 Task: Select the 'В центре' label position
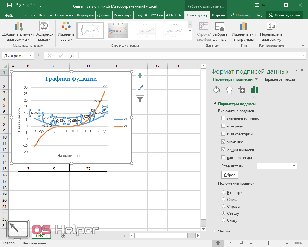[224, 193]
